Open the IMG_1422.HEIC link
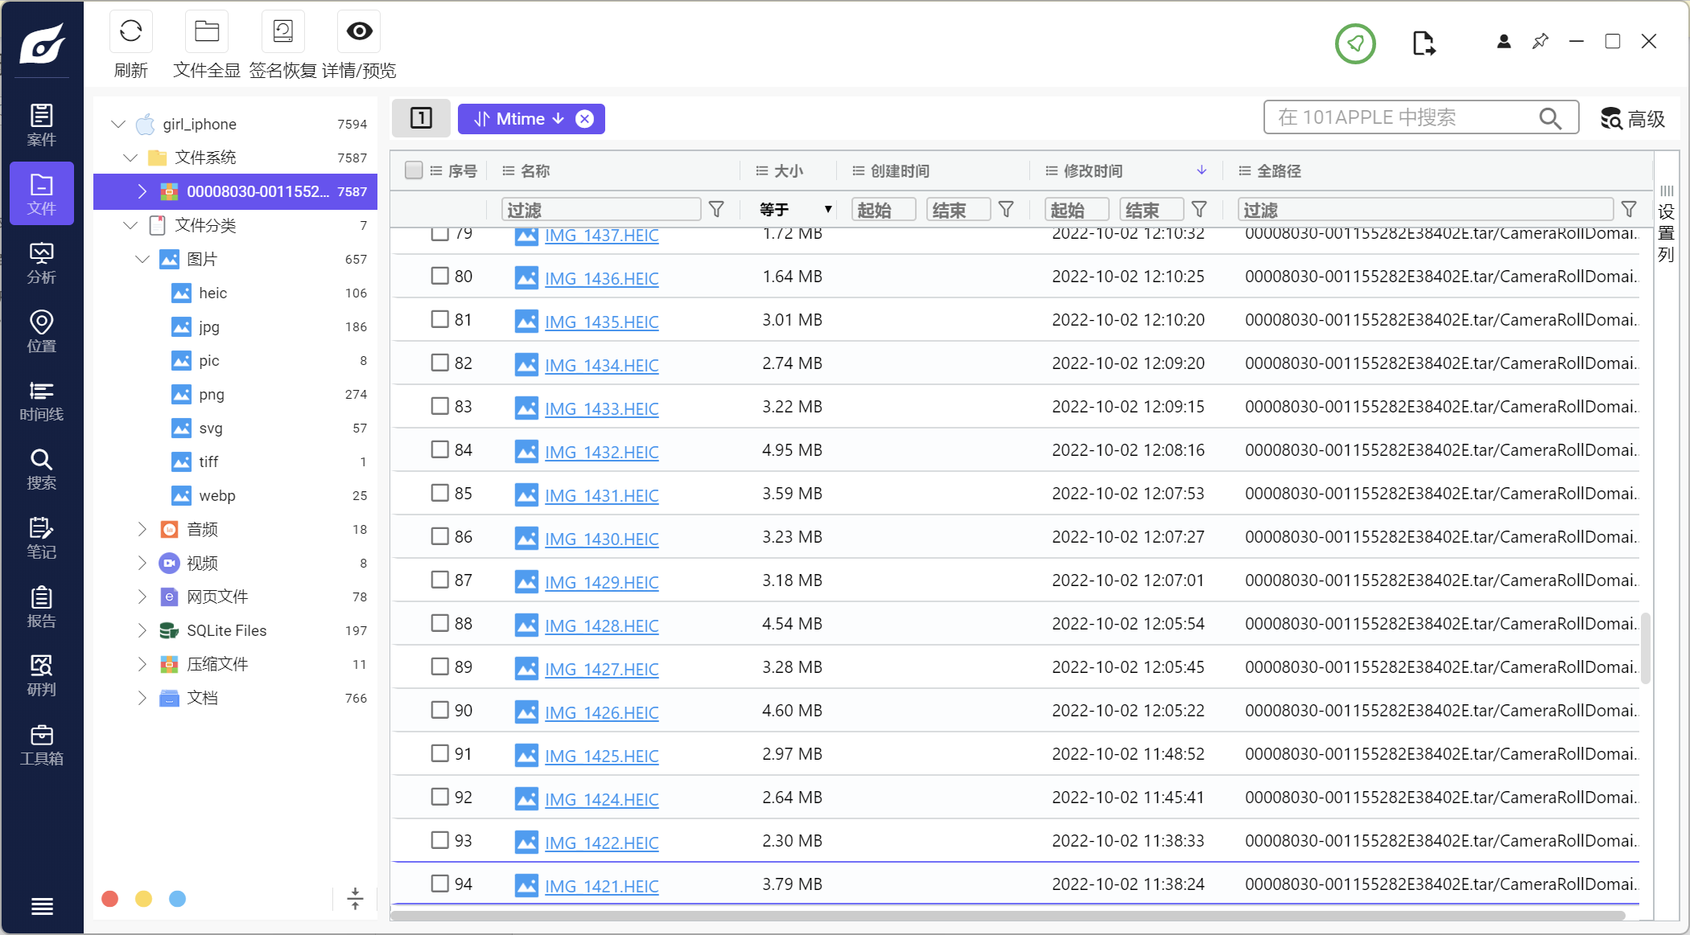This screenshot has width=1690, height=935. tap(601, 843)
